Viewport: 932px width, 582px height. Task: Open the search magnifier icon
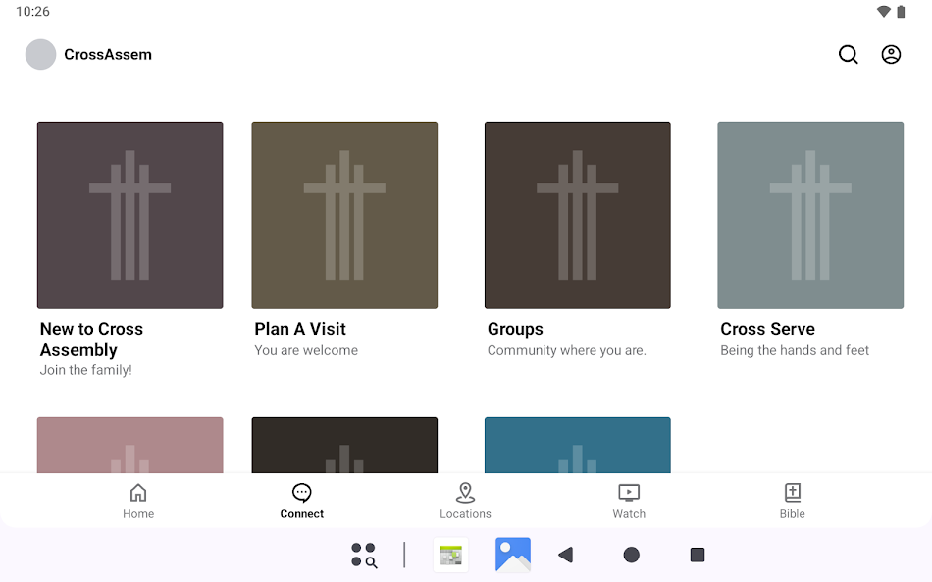click(x=848, y=54)
